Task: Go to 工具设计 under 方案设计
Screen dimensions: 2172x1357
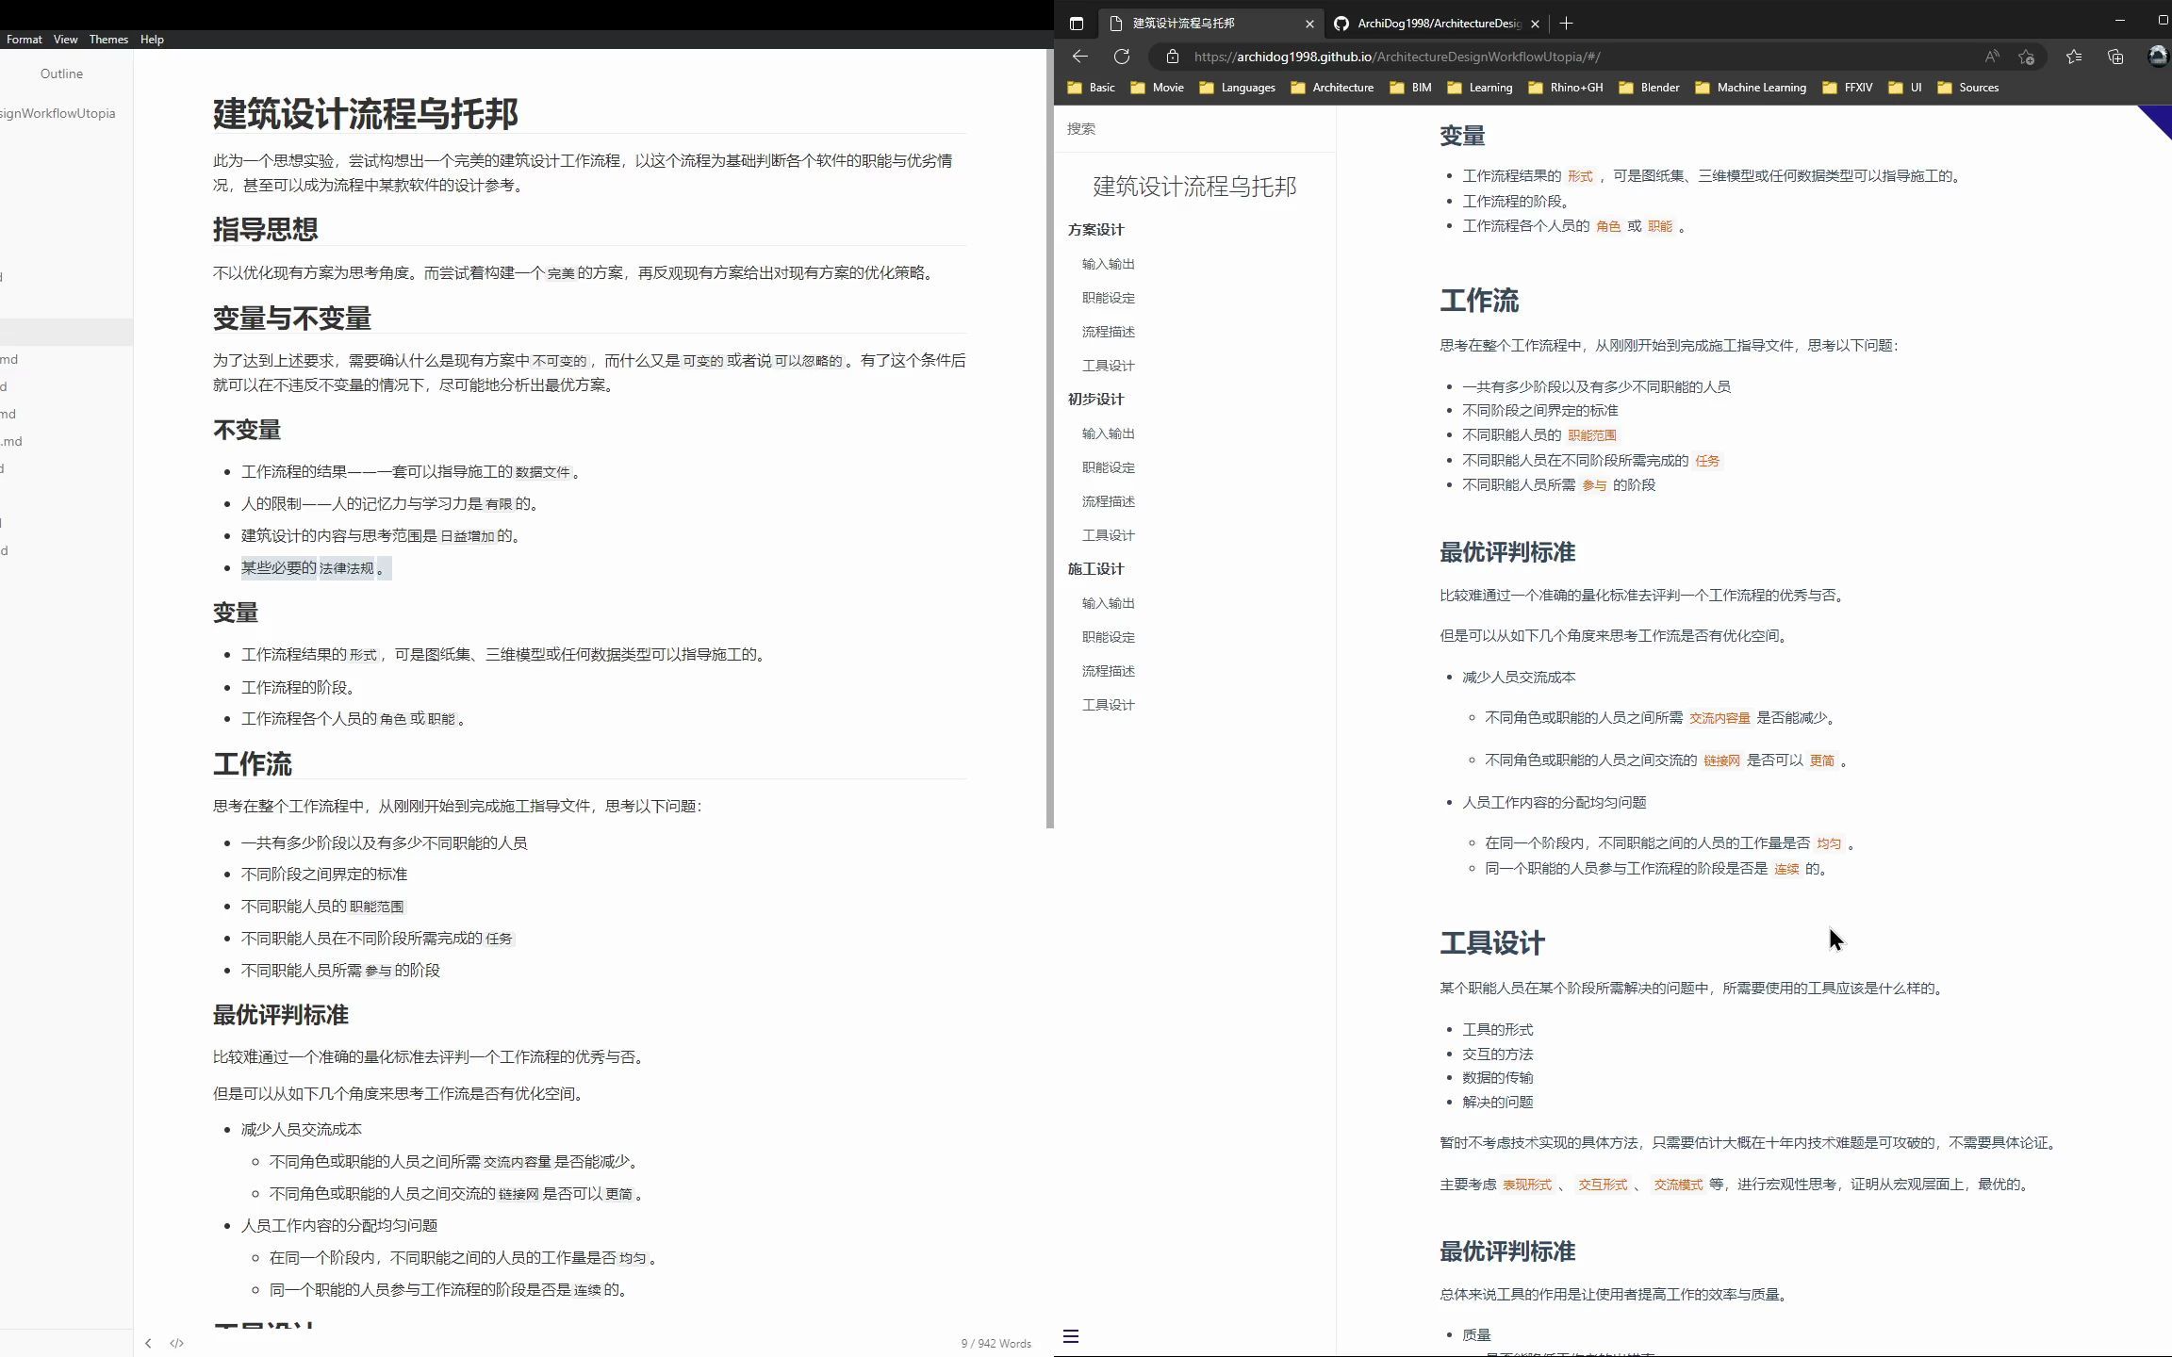Action: (1109, 366)
